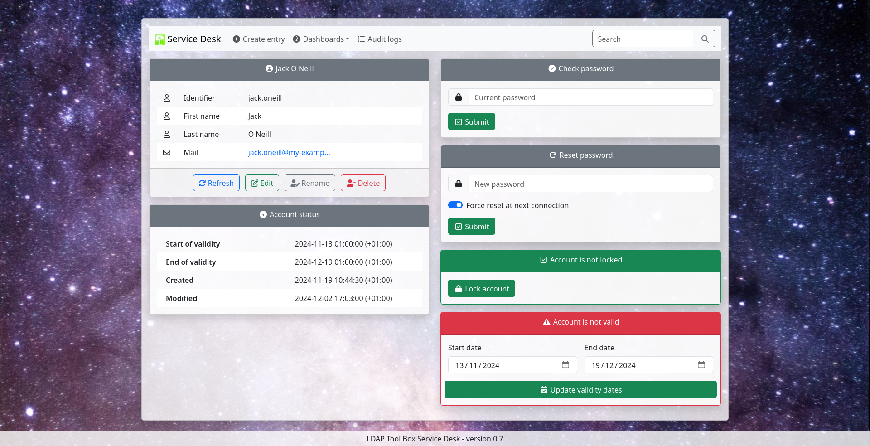The width and height of the screenshot is (870, 446).
Task: Click the Lock account button
Action: pos(482,289)
